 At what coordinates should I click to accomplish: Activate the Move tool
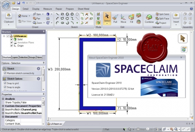(123, 19)
